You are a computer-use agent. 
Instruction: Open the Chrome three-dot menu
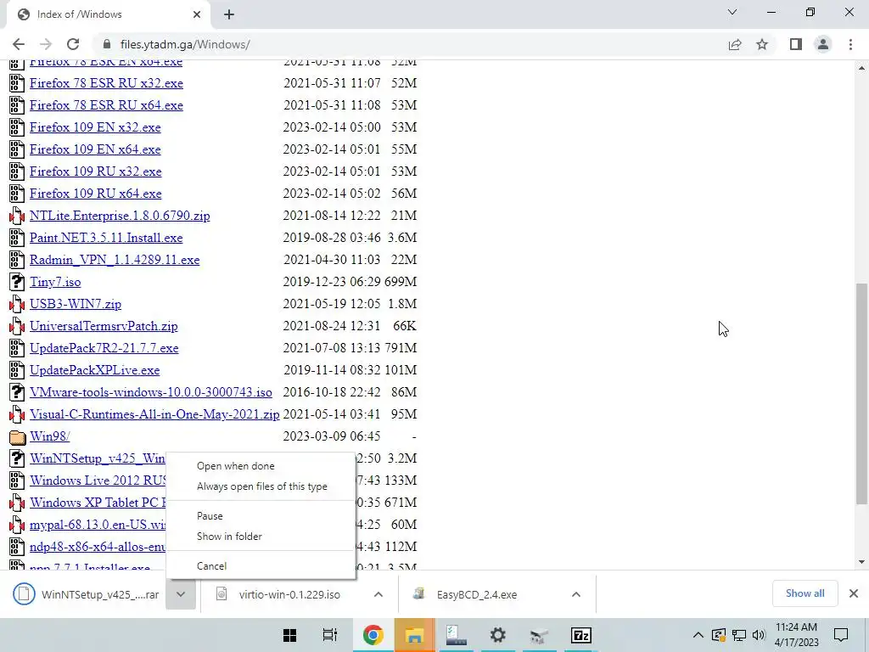(850, 44)
